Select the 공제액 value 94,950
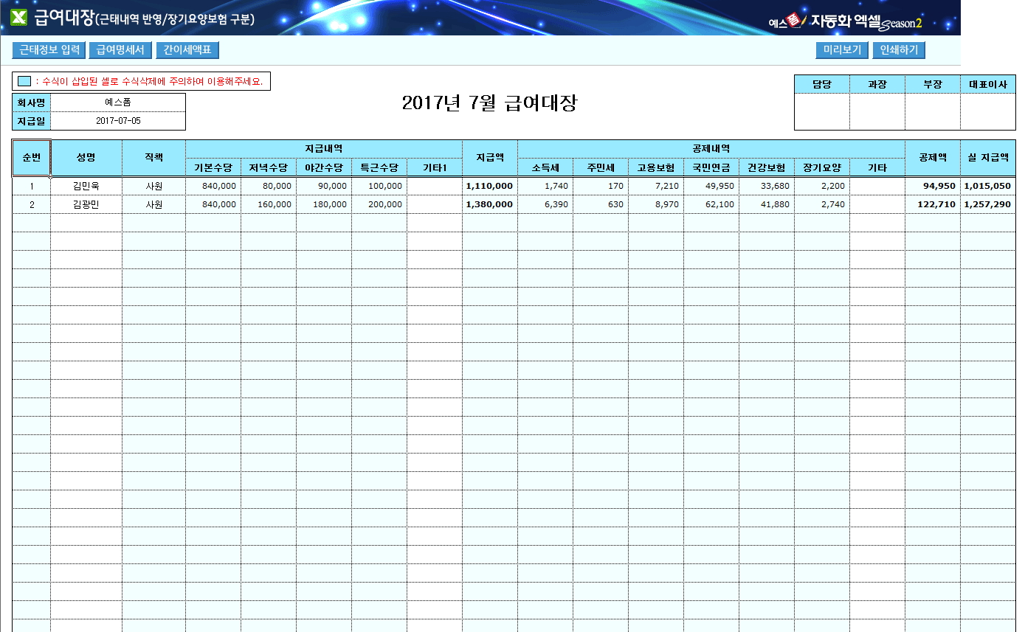The width and height of the screenshot is (1025, 632). coord(933,186)
